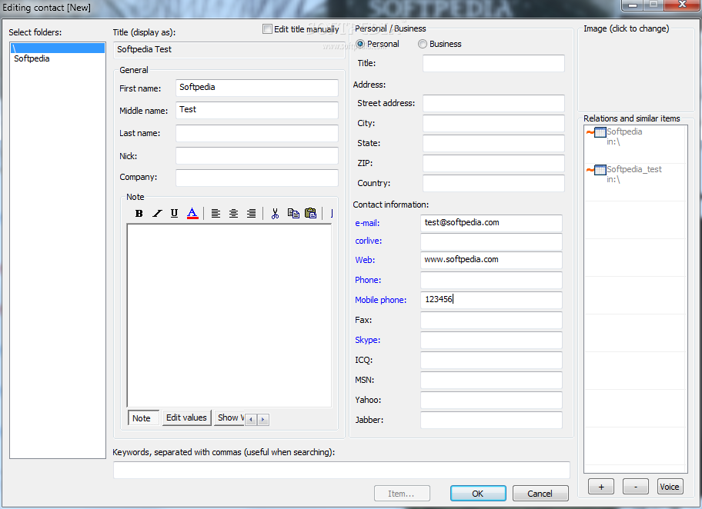
Task: Click the ICQ input field
Action: coord(491,360)
